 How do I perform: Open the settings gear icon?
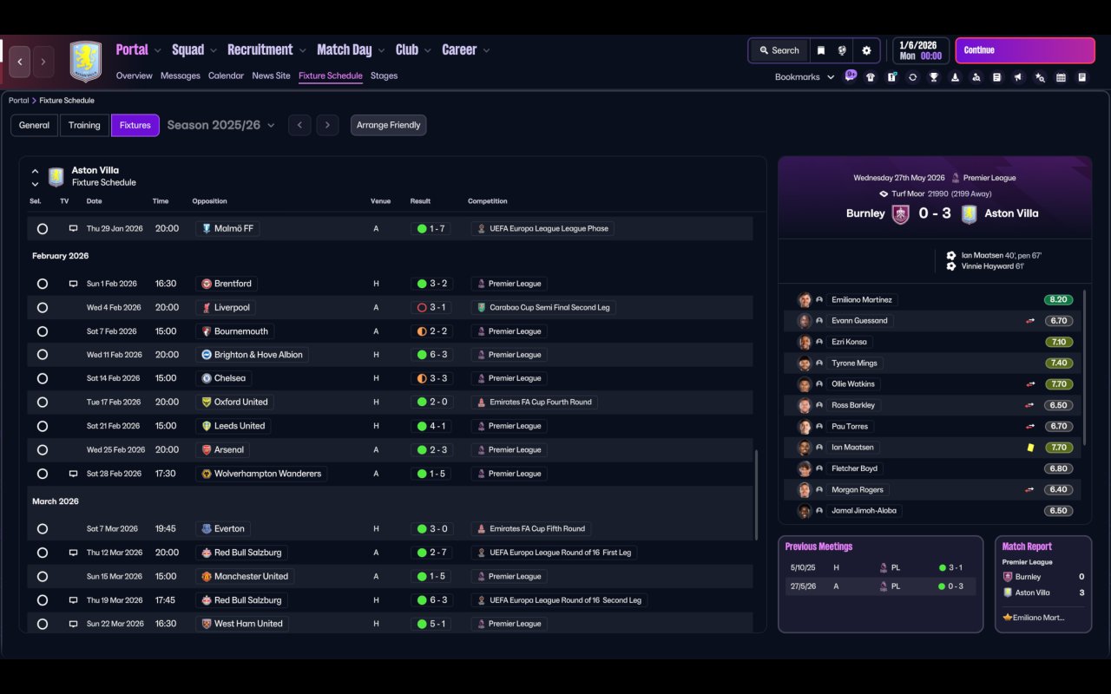[866, 50]
